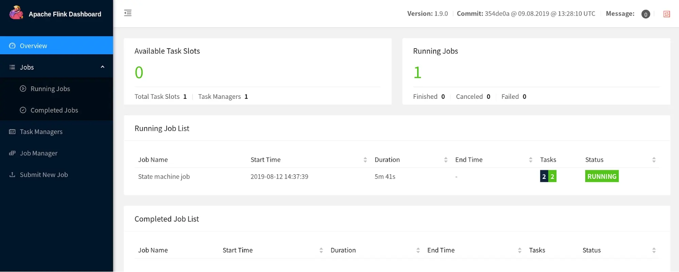Image resolution: width=679 pixels, height=272 pixels.
Task: Click the green RUNNING status badge
Action: click(x=602, y=177)
